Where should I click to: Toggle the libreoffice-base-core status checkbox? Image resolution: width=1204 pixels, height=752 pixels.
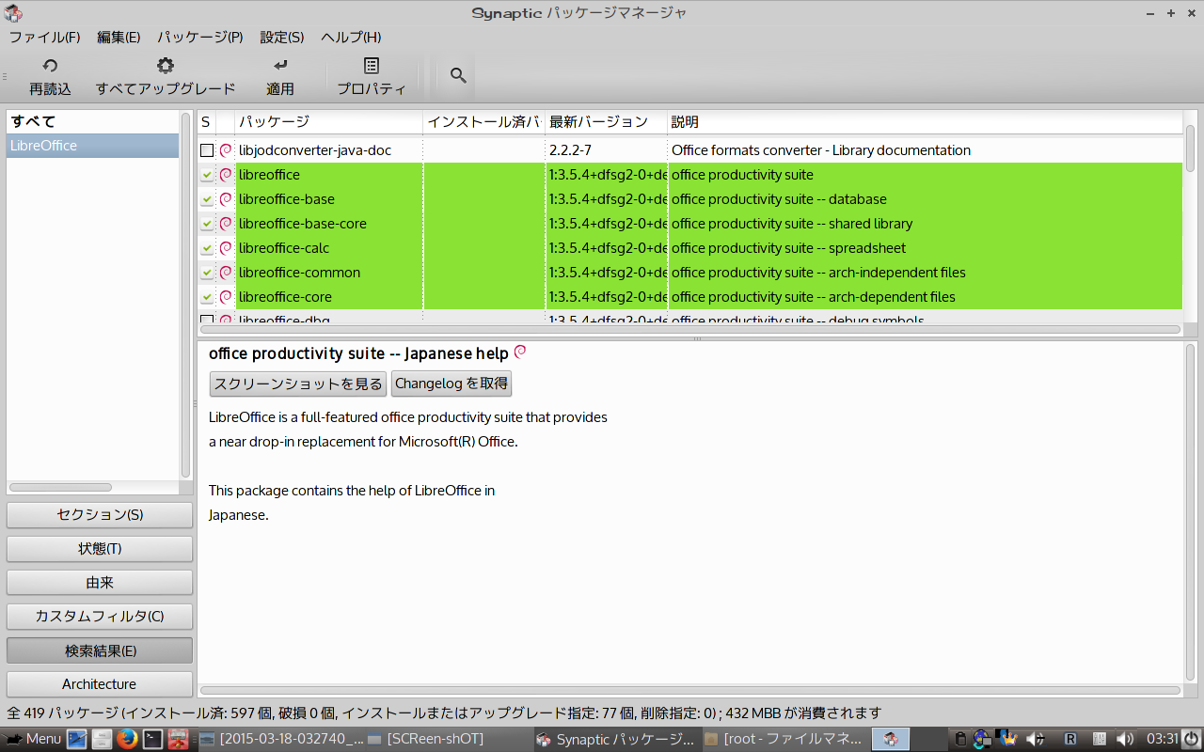[207, 224]
